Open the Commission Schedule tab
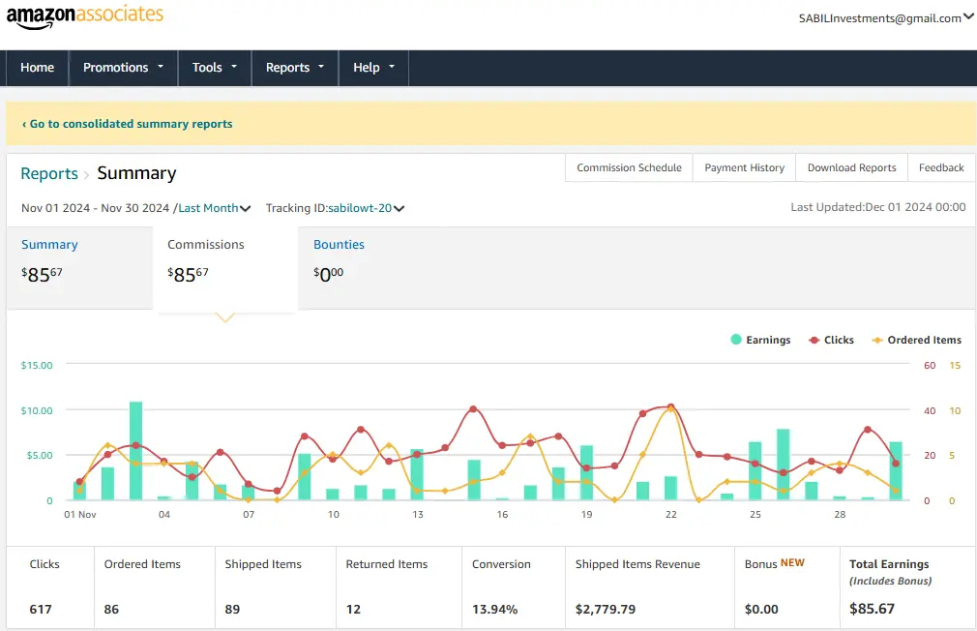The image size is (977, 631). click(629, 167)
